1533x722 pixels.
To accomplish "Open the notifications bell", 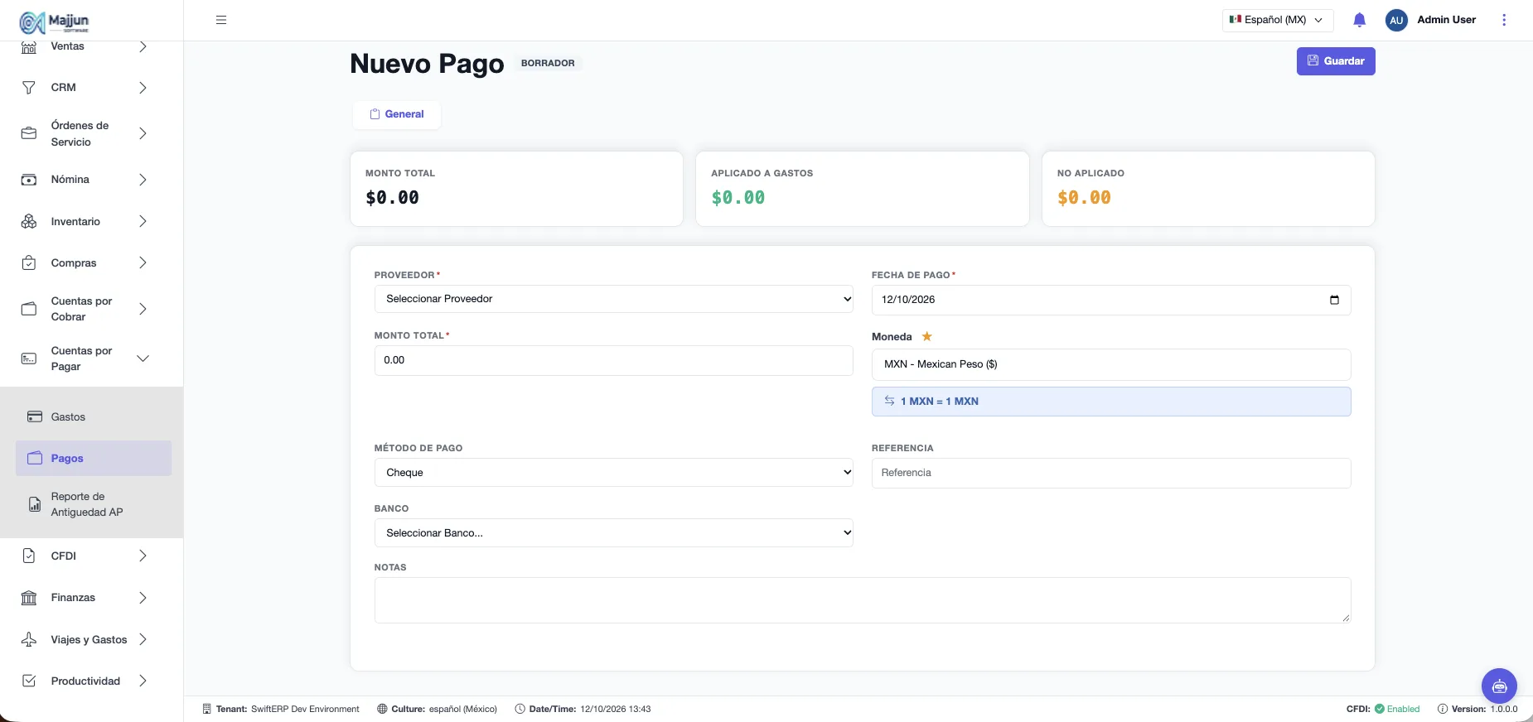I will [x=1359, y=20].
